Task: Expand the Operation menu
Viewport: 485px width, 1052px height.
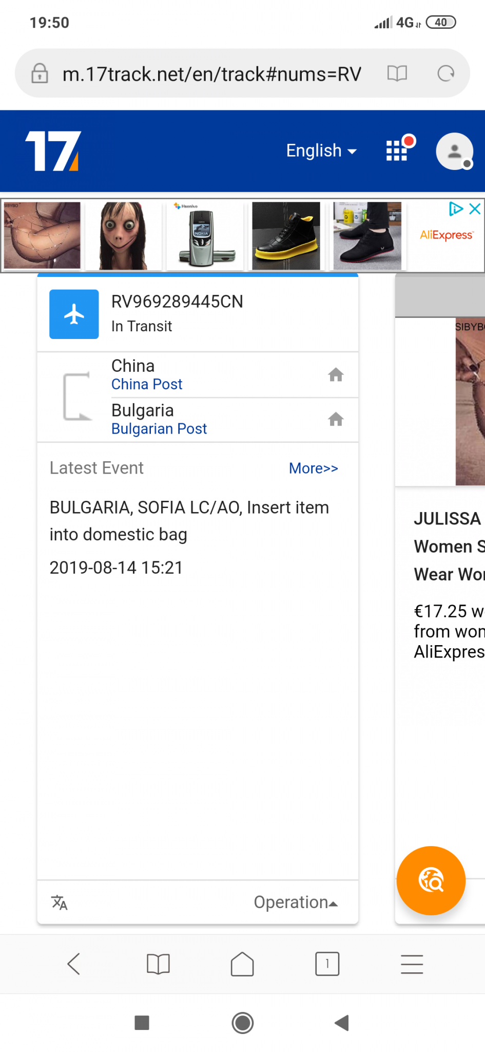Action: [x=296, y=903]
